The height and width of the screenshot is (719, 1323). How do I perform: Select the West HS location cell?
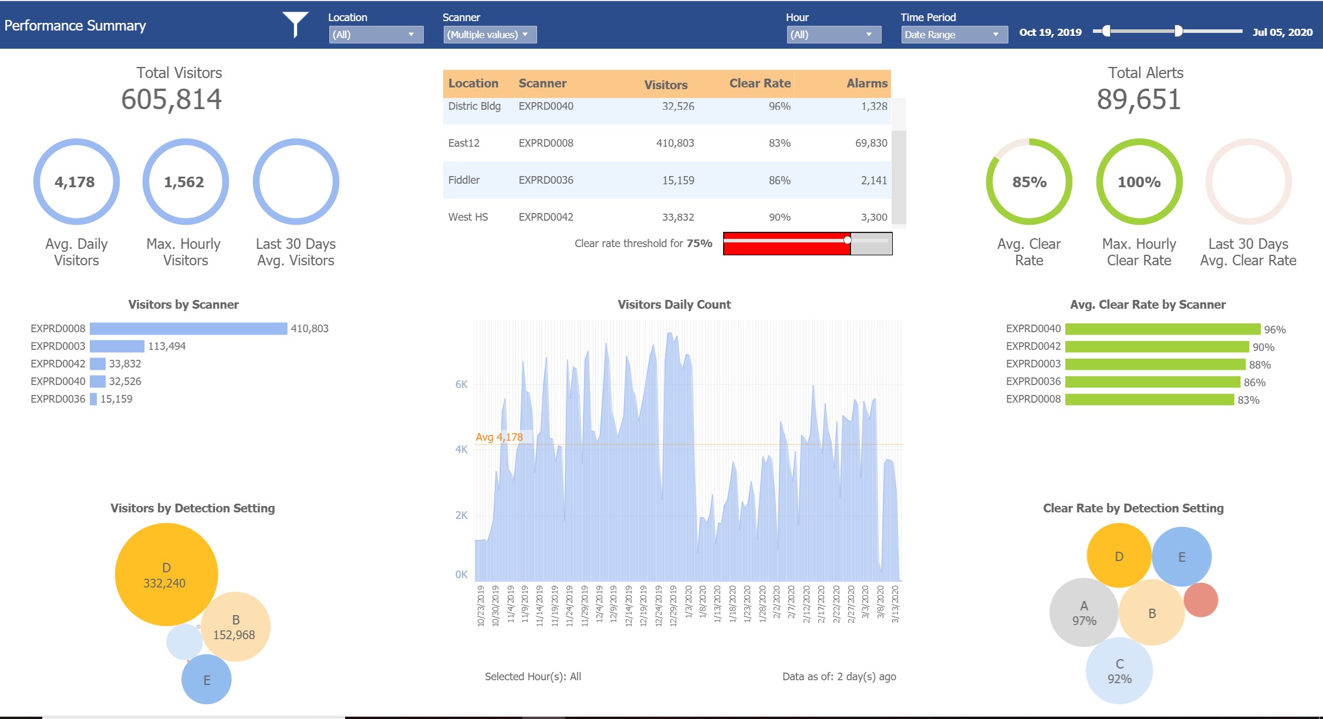point(468,217)
